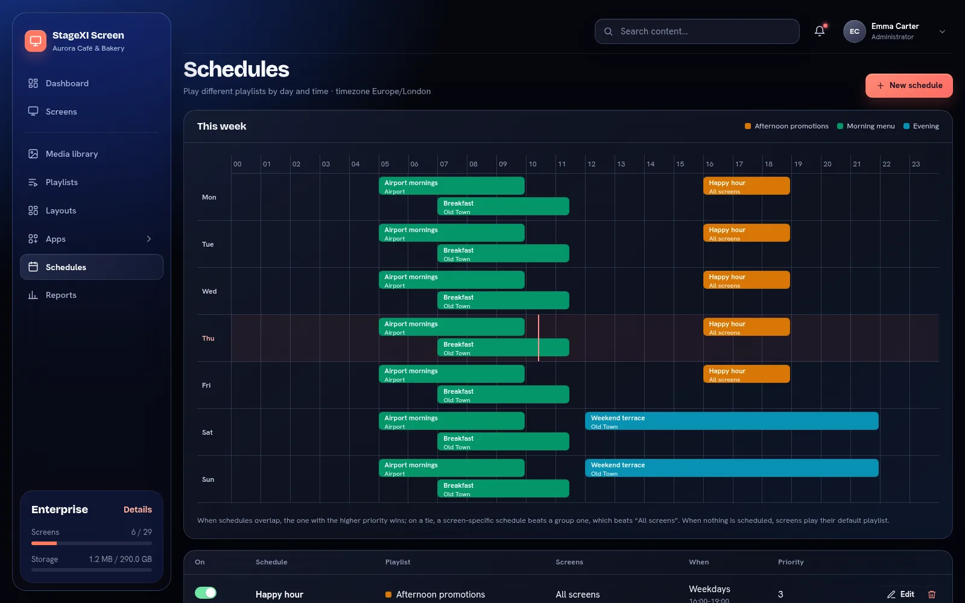This screenshot has width=965, height=603.
Task: Click the Storage usage progress bar
Action: click(92, 570)
